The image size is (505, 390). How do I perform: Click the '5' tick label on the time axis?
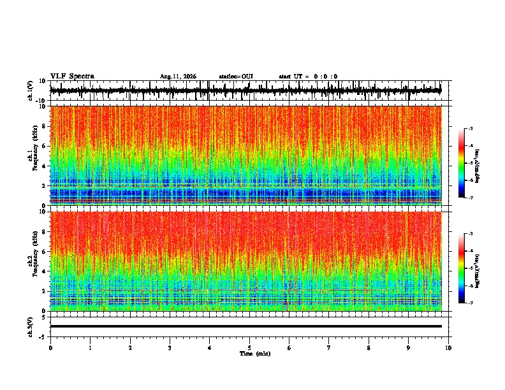249,348
